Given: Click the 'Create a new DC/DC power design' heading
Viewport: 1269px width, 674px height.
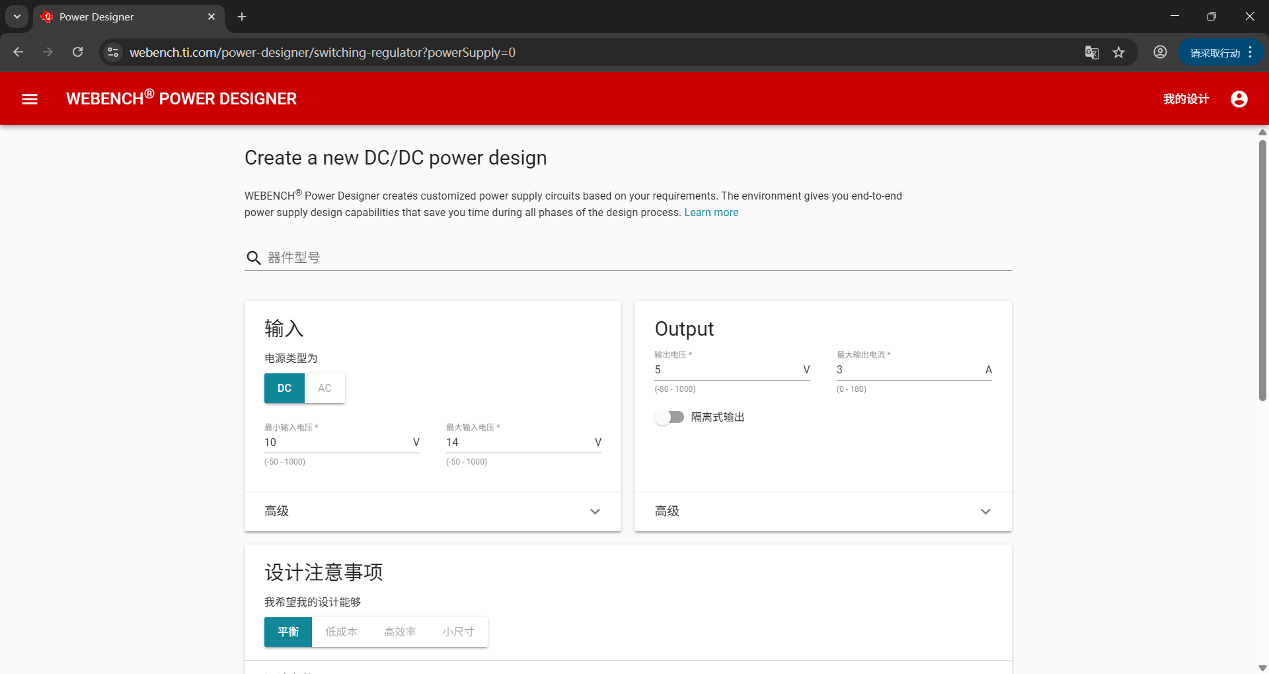Looking at the screenshot, I should click(396, 158).
